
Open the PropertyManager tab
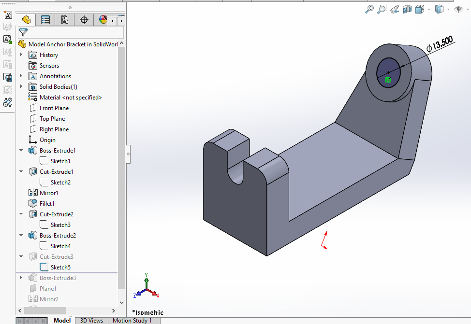[45, 20]
